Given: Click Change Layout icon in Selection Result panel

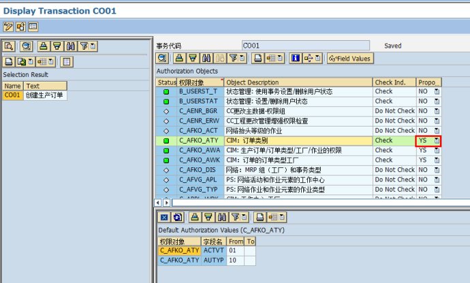Looking at the screenshot, I should point(42,62).
